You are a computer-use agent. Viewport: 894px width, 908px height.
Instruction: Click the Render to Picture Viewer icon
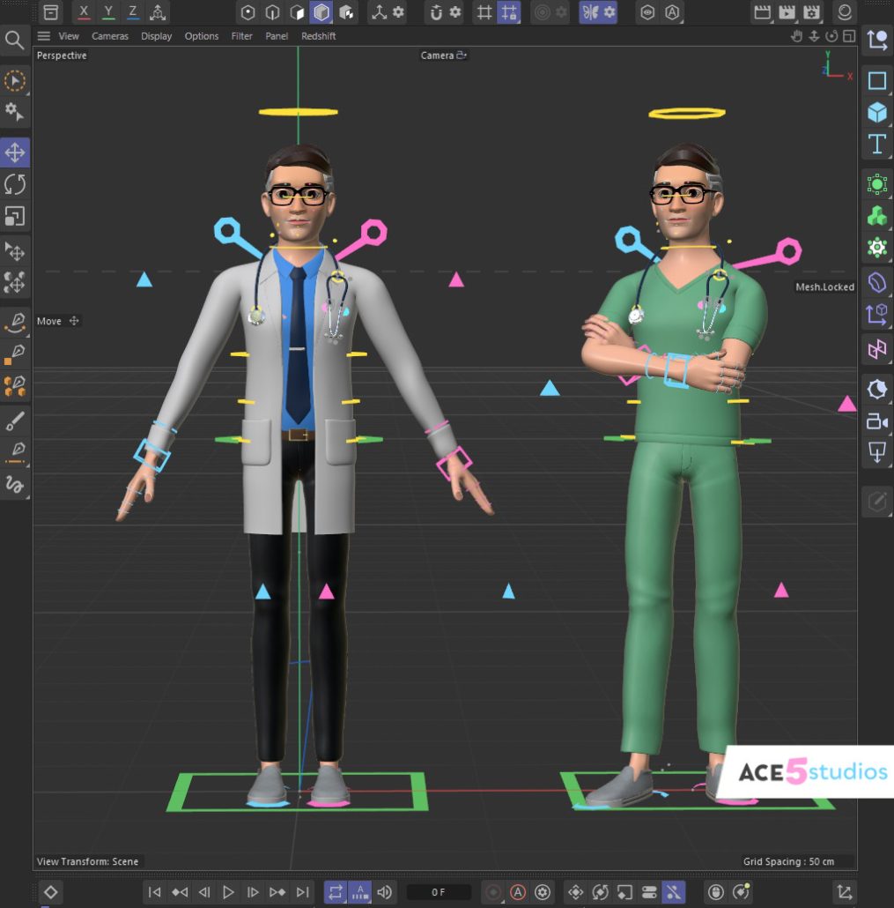(787, 12)
